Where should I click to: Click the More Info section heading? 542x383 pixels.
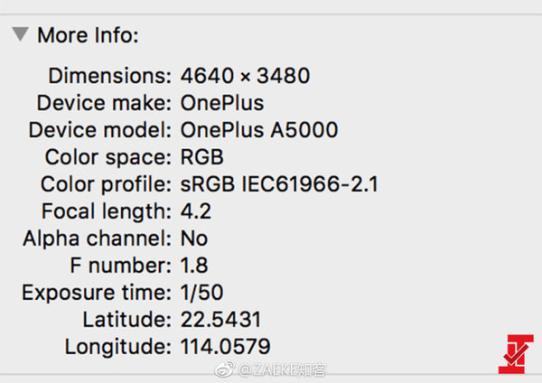tap(88, 35)
